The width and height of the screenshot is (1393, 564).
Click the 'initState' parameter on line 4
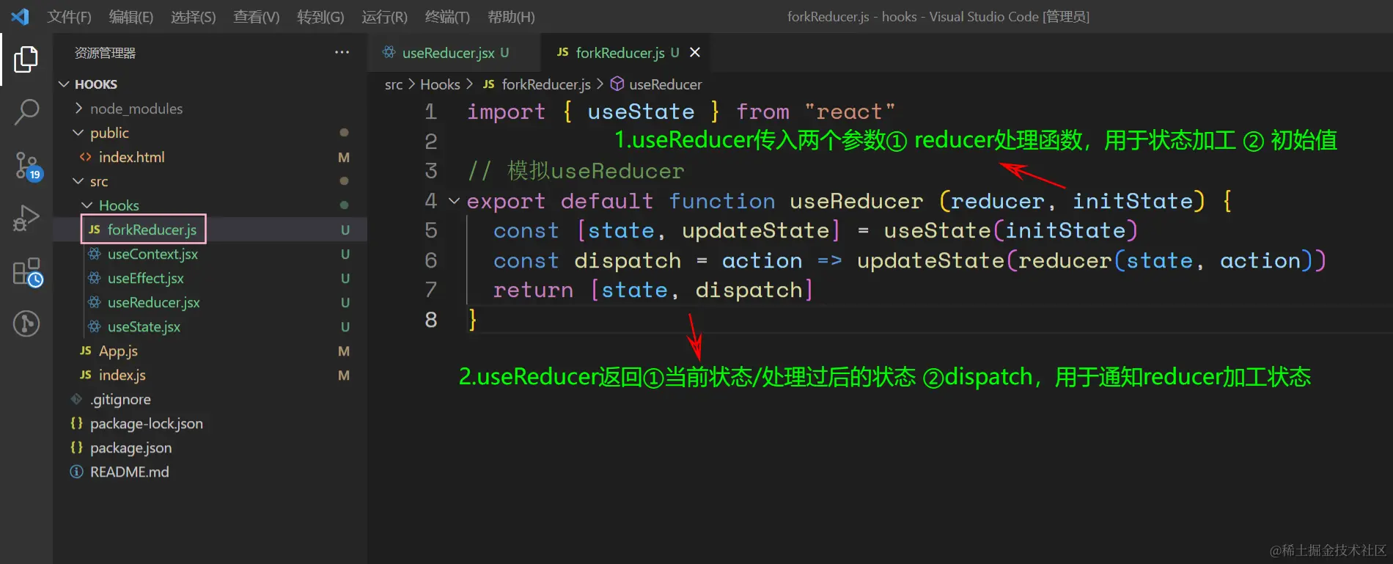(1133, 201)
